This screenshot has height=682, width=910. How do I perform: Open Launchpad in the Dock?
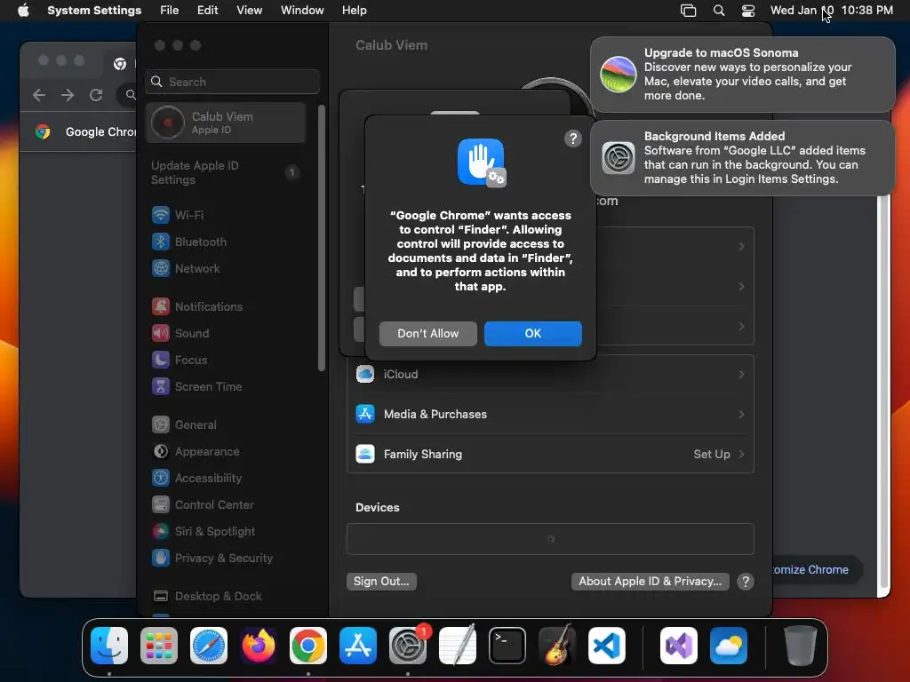(159, 646)
